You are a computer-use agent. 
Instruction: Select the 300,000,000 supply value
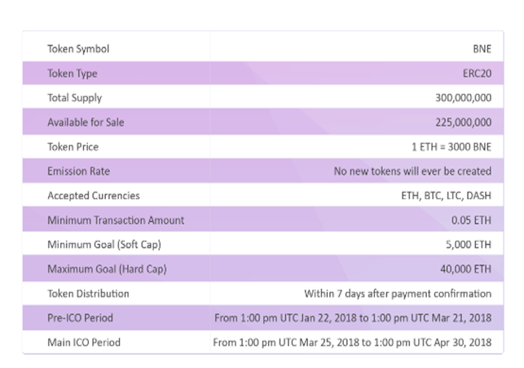463,98
